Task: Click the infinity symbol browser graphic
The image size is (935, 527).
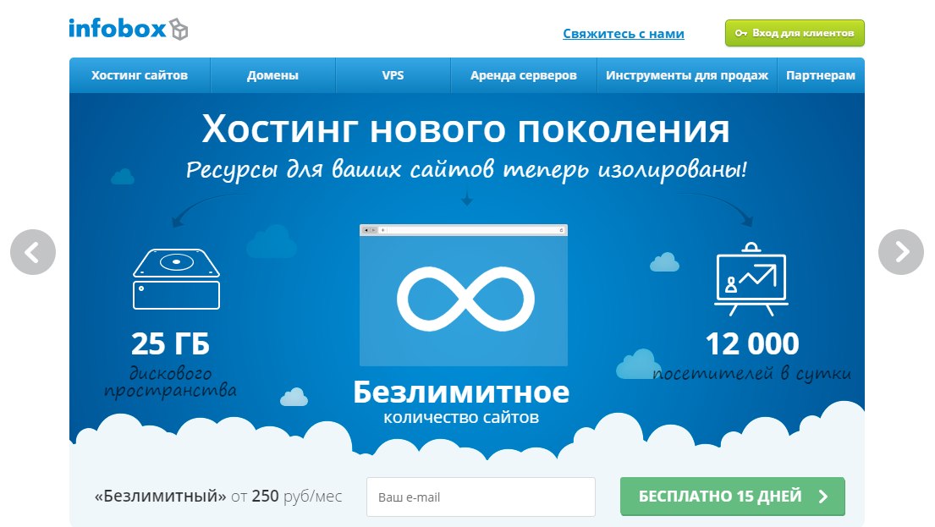Action: point(464,295)
